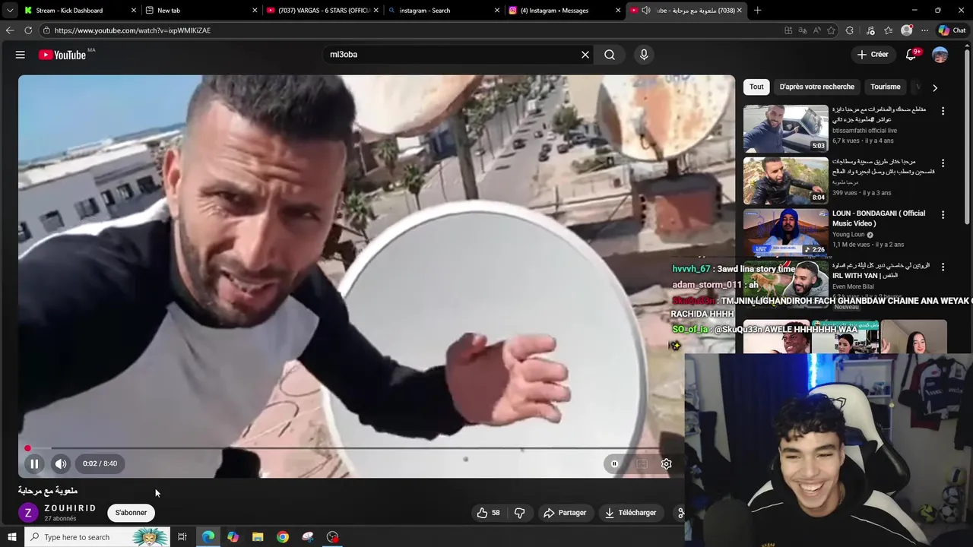Image resolution: width=973 pixels, height=547 pixels.
Task: Reload the current page
Action: 28,30
